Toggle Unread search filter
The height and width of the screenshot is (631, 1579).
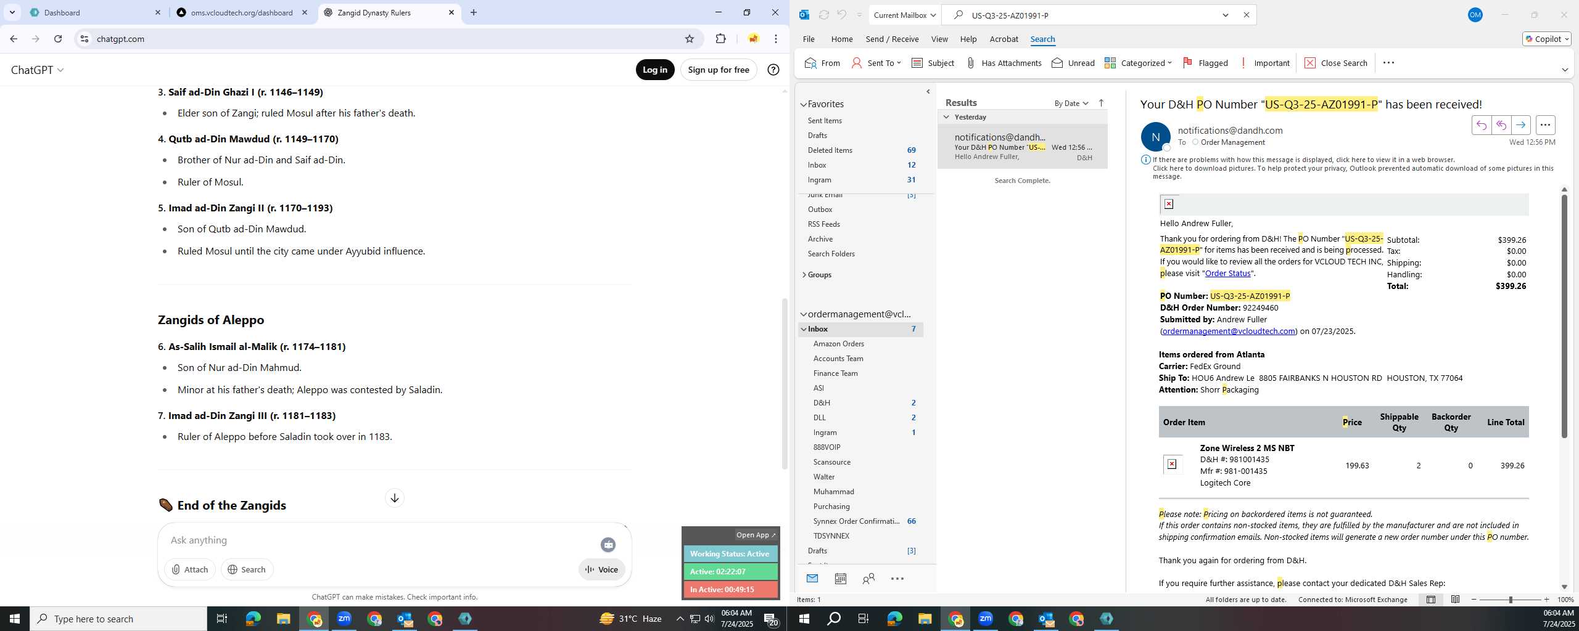(x=1073, y=63)
